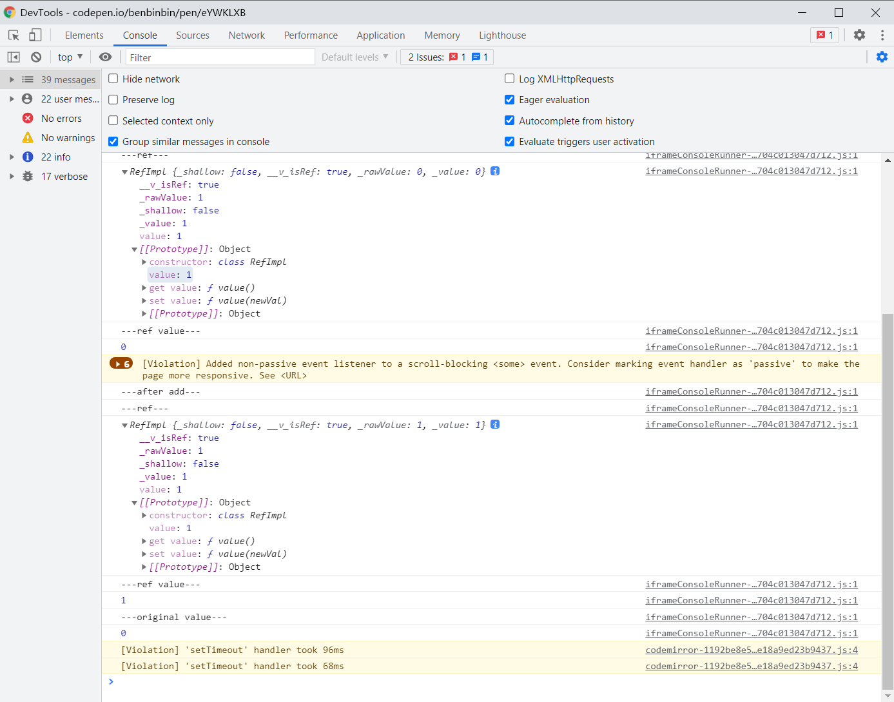Enable Selected context only checkbox

tap(113, 121)
